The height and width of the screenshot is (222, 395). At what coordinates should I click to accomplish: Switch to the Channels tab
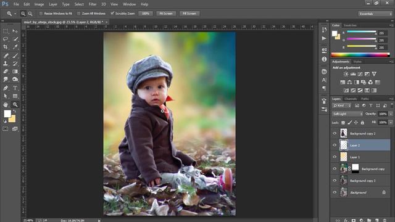[351, 99]
